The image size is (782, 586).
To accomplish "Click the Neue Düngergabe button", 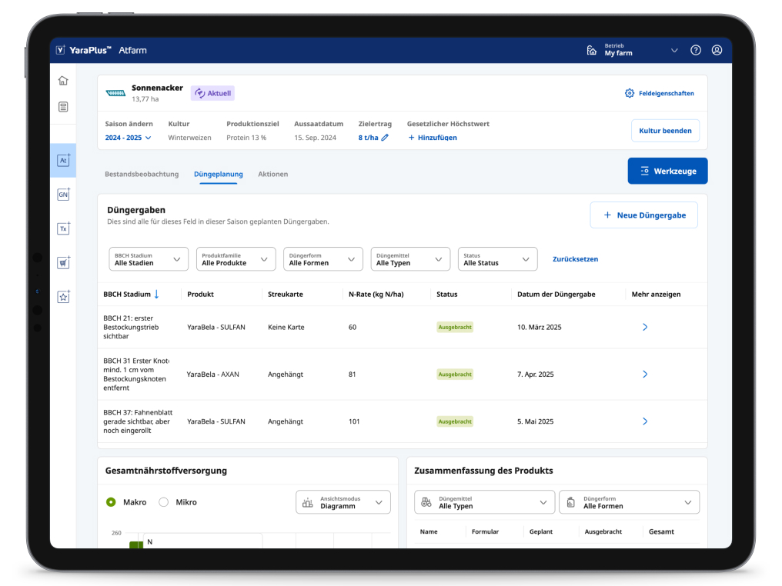I will pos(643,215).
